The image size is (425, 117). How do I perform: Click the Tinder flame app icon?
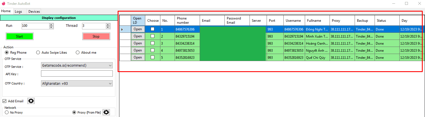click(x=3, y=4)
